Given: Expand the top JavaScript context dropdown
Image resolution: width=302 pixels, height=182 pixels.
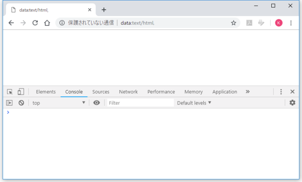Looking at the screenshot, I should tap(59, 103).
